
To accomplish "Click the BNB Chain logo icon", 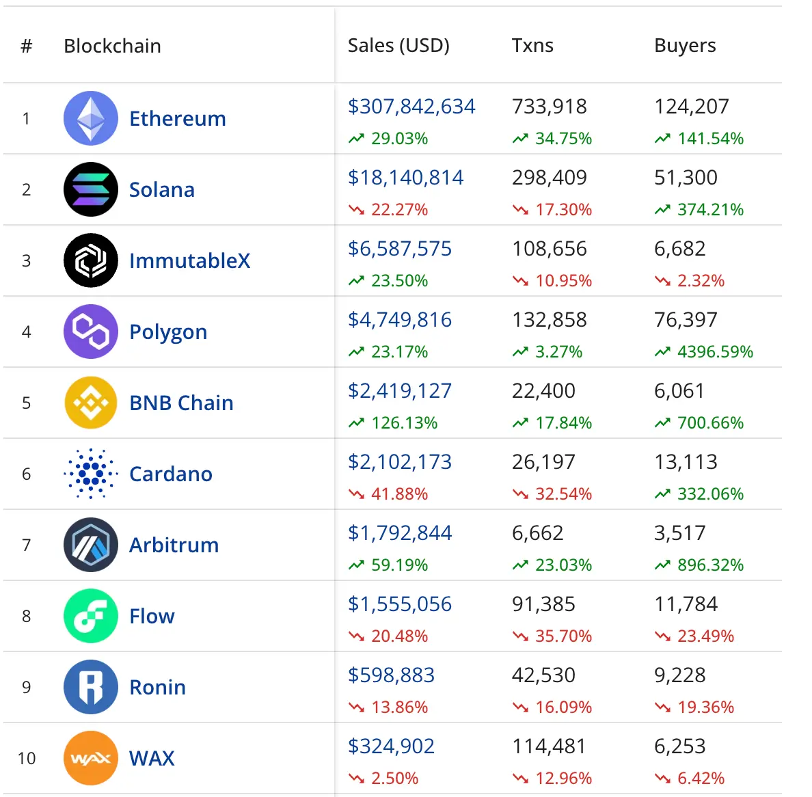I will pyautogui.click(x=91, y=403).
